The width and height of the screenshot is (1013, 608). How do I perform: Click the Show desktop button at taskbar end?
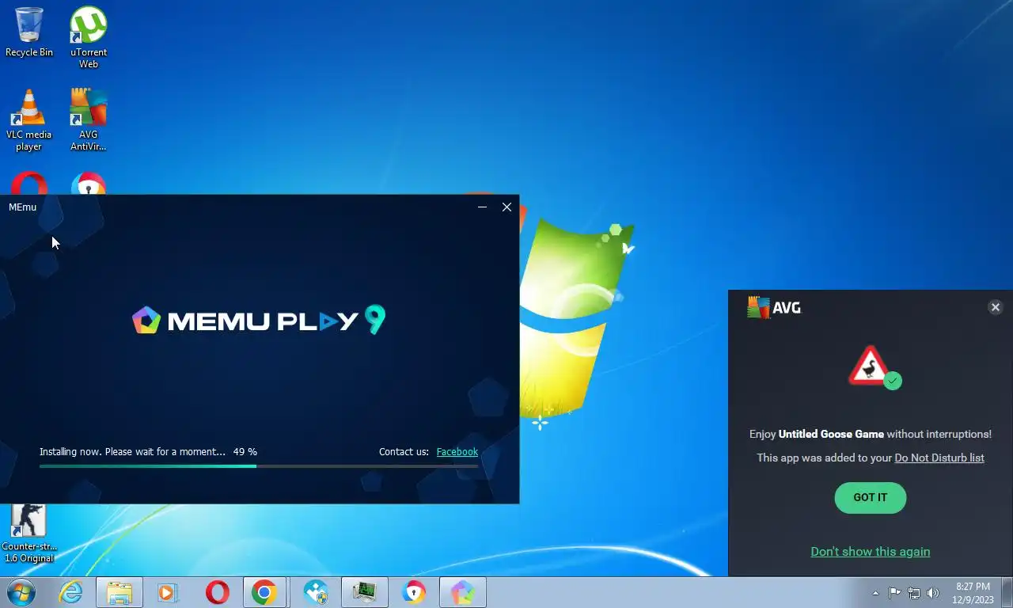(x=1007, y=592)
